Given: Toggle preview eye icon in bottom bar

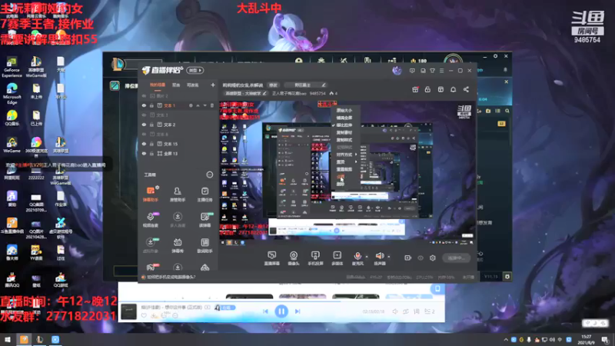Looking at the screenshot, I should pos(421,258).
